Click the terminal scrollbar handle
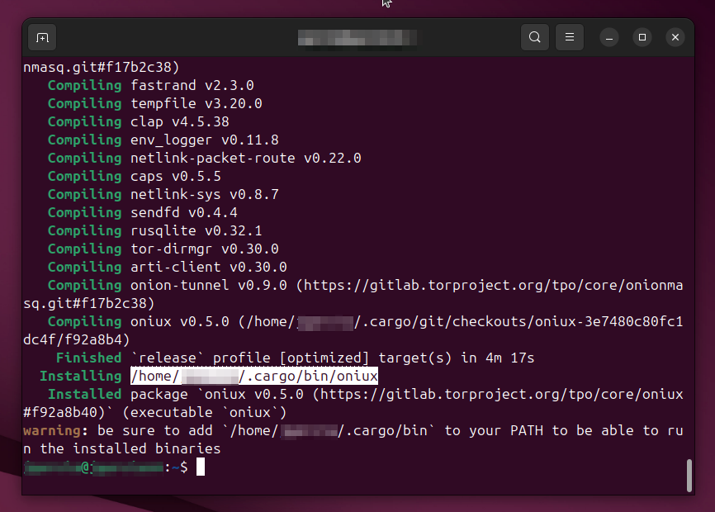This screenshot has width=715, height=512. (689, 476)
